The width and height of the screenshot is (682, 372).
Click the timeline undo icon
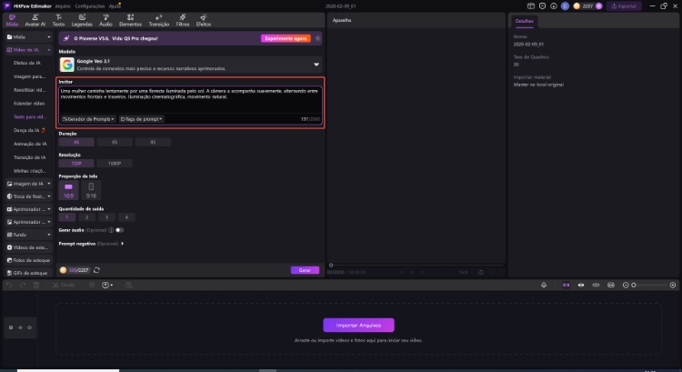pyautogui.click(x=10, y=285)
